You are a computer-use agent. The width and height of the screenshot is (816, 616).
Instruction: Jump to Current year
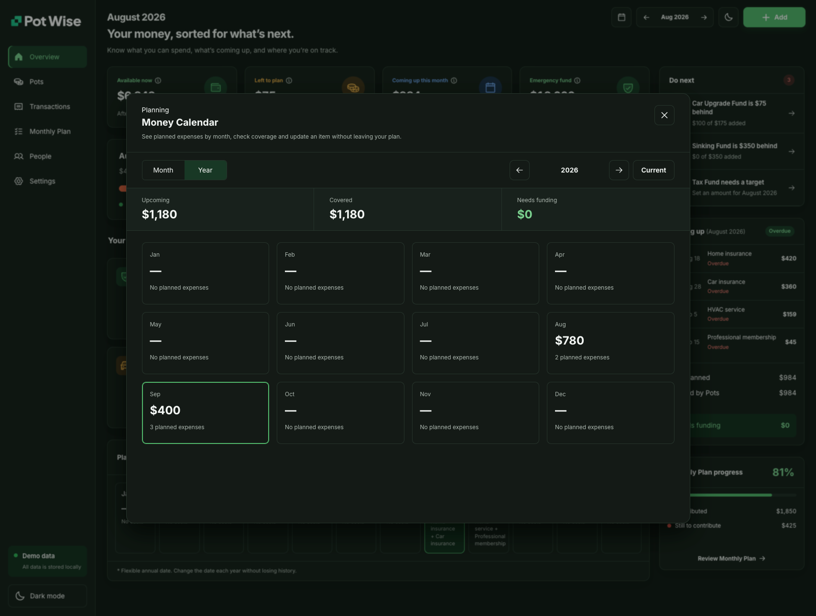tap(653, 170)
